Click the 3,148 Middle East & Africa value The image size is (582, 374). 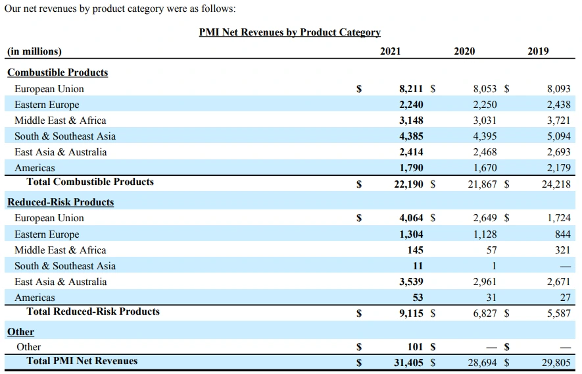click(411, 120)
